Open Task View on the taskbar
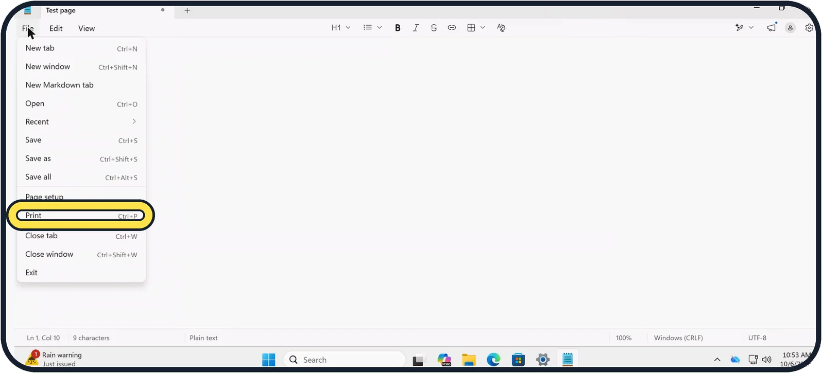 [x=418, y=360]
